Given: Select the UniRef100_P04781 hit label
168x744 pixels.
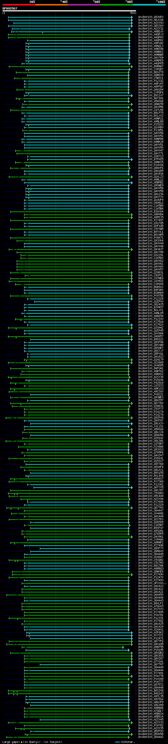Looking at the screenshot, I should click(x=151, y=615).
